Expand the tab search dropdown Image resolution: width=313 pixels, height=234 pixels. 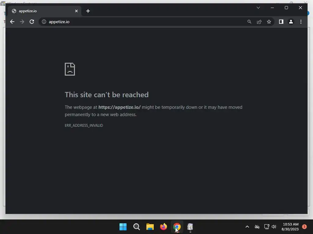258,8
